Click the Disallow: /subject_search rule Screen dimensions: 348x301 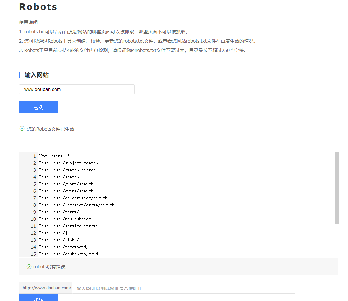[x=68, y=163]
